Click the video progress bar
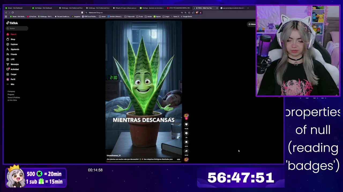This screenshot has width=343, height=192. pyautogui.click(x=144, y=162)
